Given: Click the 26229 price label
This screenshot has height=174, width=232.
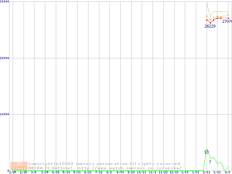Looking at the screenshot, I should click(210, 26).
